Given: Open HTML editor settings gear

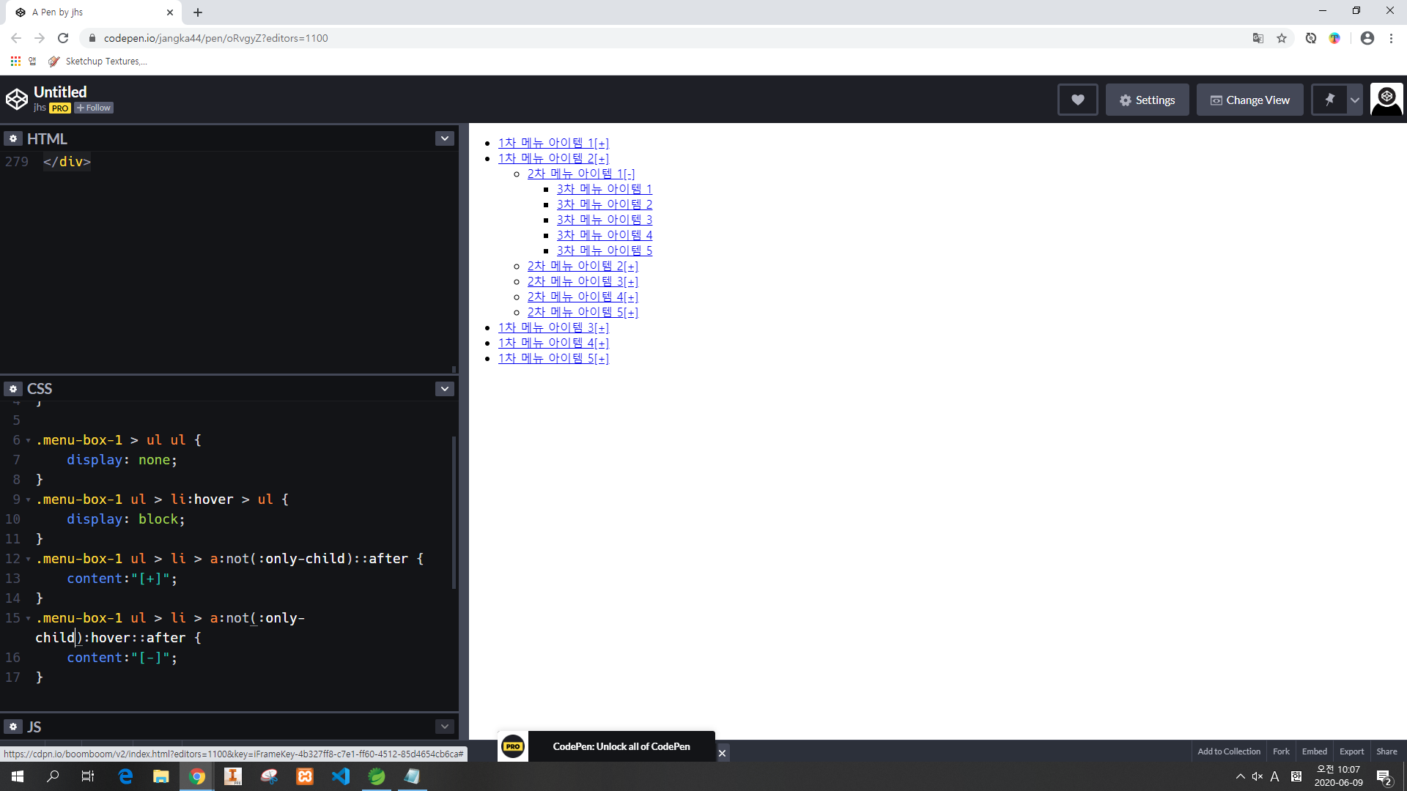Looking at the screenshot, I should pos(13,138).
